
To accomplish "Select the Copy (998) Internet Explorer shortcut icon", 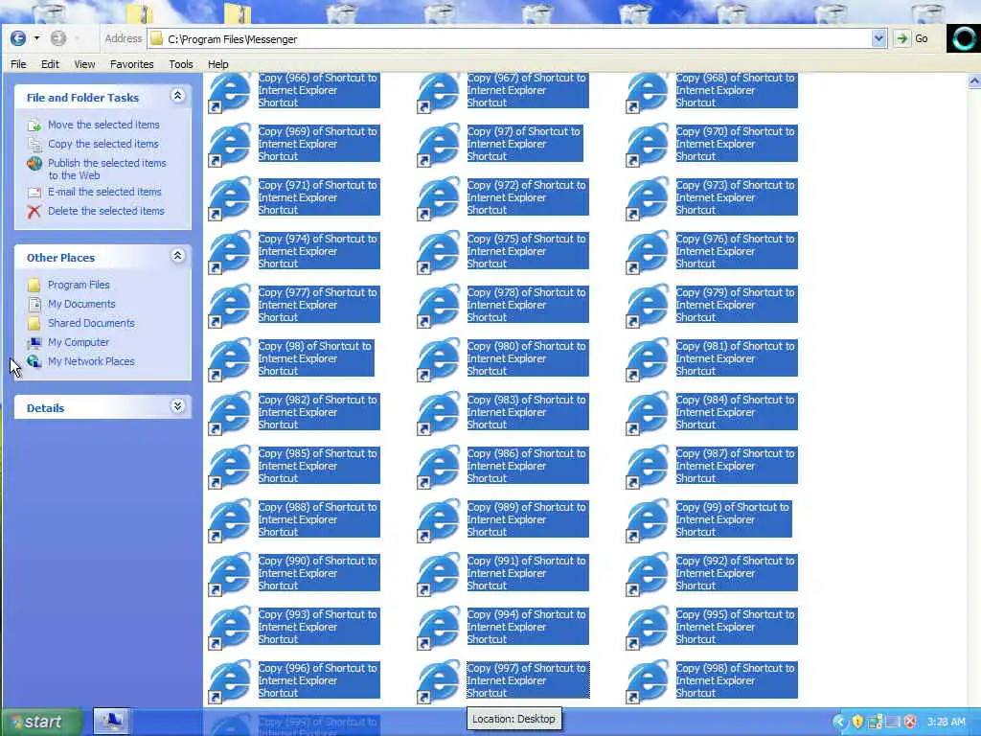I will (x=649, y=682).
